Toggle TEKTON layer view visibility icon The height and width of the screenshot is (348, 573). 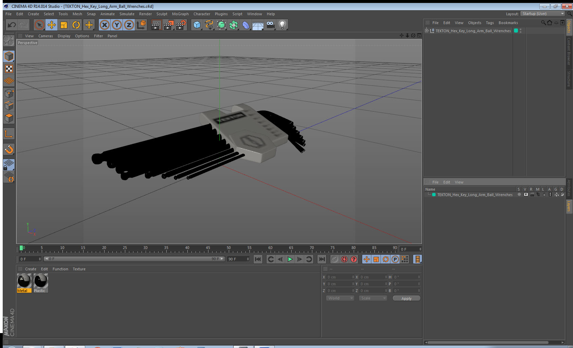coord(526,195)
